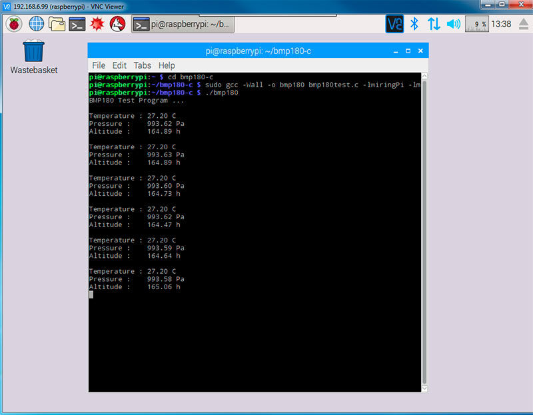Open the Help menu in terminal

(x=167, y=65)
